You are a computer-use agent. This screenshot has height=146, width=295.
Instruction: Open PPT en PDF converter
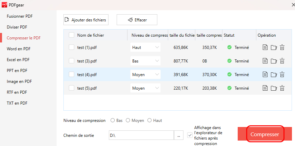coord(17,71)
